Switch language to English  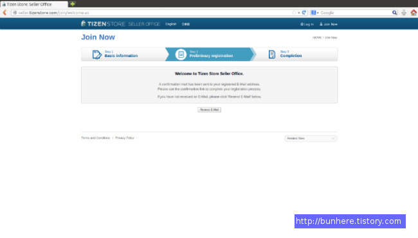[171, 24]
